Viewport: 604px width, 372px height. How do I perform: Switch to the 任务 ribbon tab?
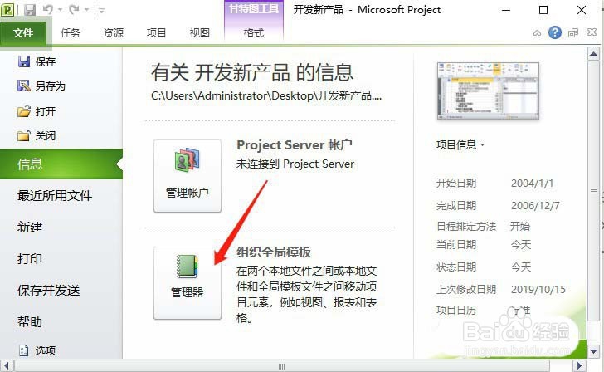(70, 33)
